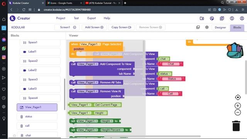Open the Opera downloads icon
The width and height of the screenshot is (247, 139).
tap(237, 10)
